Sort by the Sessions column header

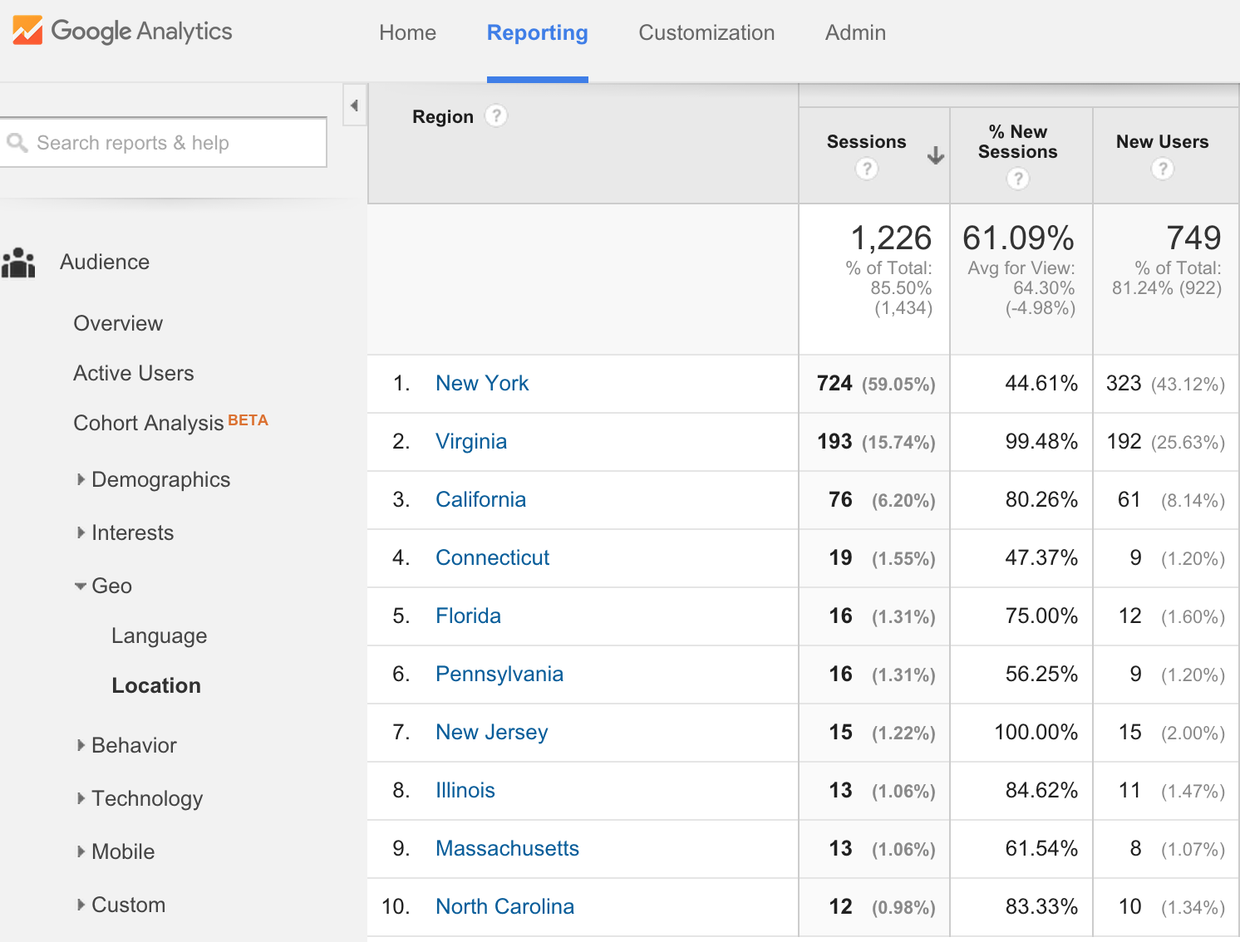[866, 142]
